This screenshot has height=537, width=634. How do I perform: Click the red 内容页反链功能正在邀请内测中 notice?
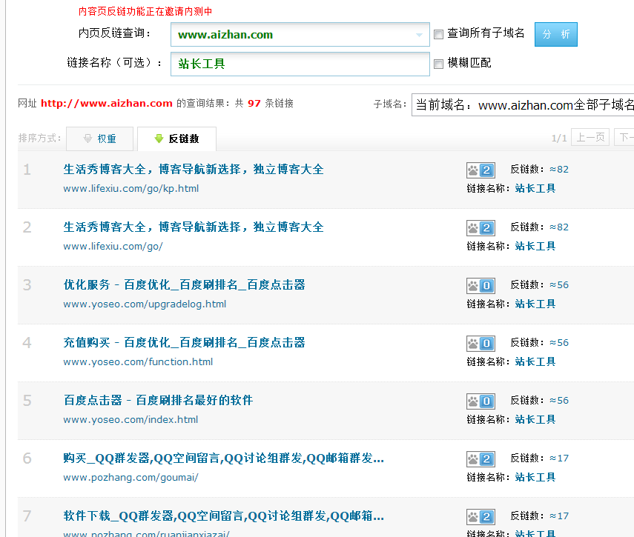click(145, 11)
